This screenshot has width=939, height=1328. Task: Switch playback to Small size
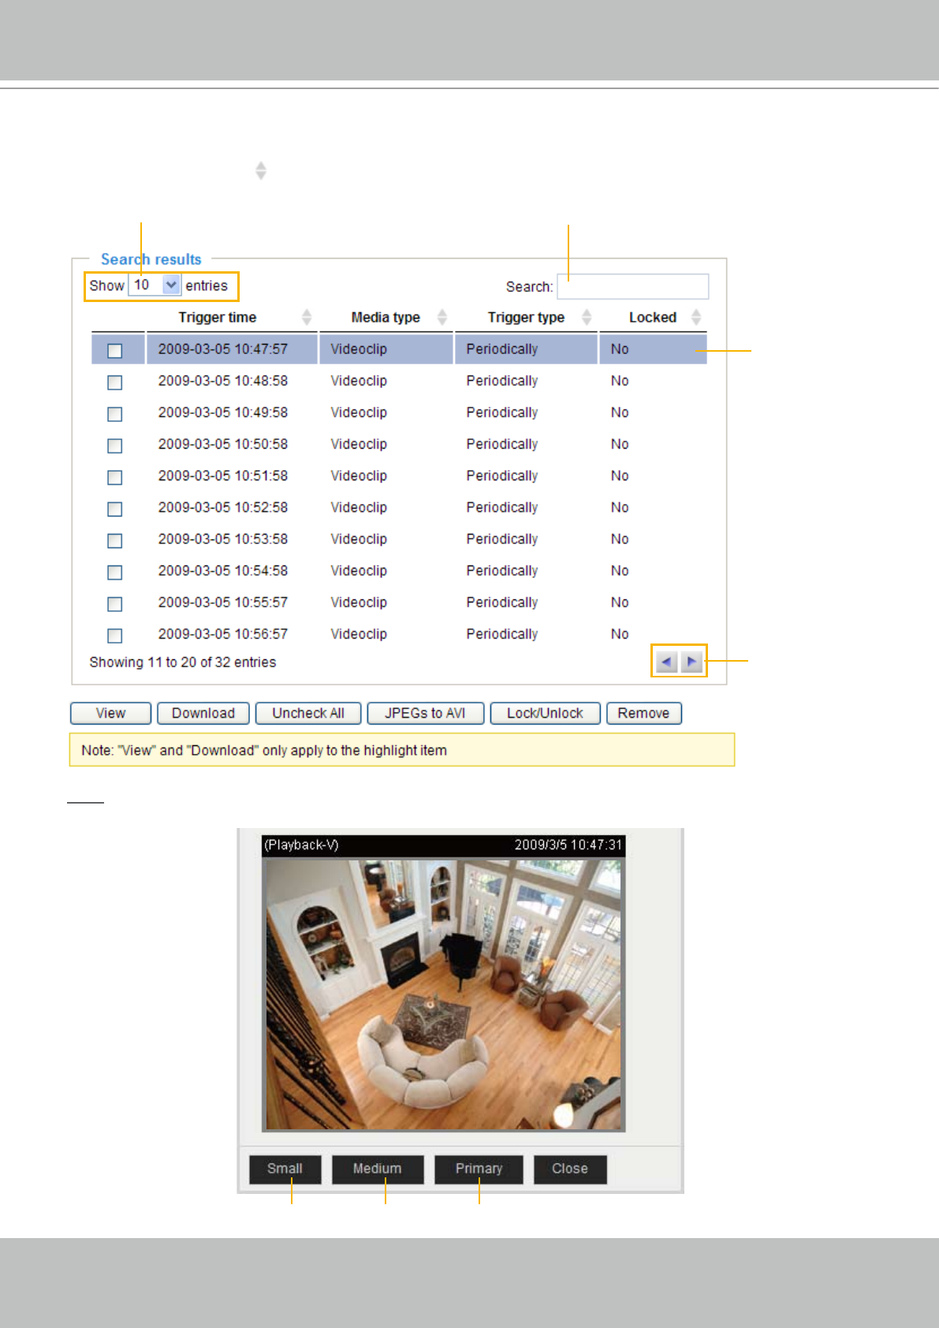[x=285, y=1169]
